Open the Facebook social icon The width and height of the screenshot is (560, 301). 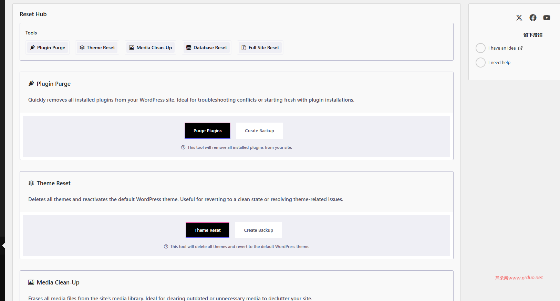click(x=533, y=18)
